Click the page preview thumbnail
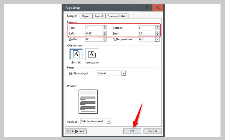This screenshot has height=140, width=225. pos(88,101)
